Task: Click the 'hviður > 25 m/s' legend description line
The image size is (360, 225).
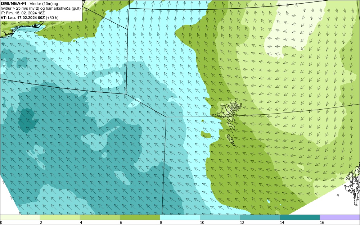Action: click(x=41, y=9)
